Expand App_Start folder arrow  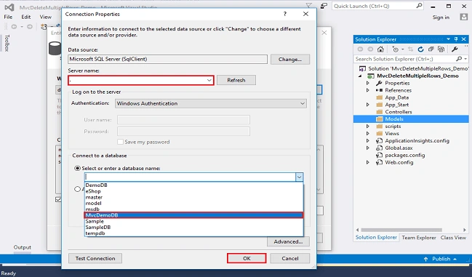[367, 105]
